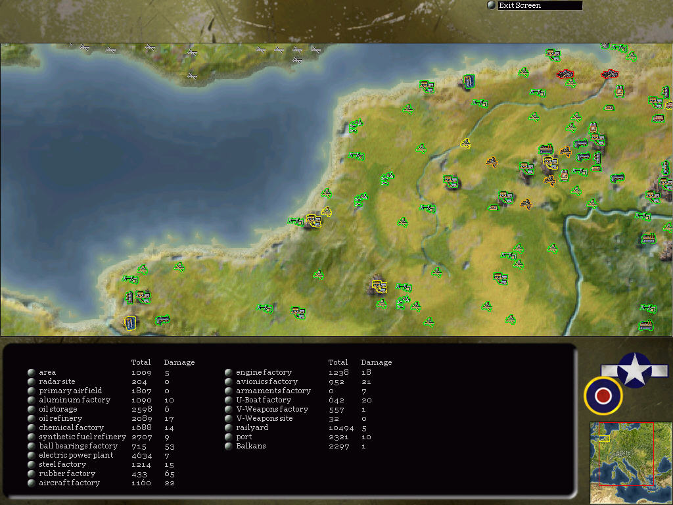Select the armaments factory bullet

[x=228, y=391]
